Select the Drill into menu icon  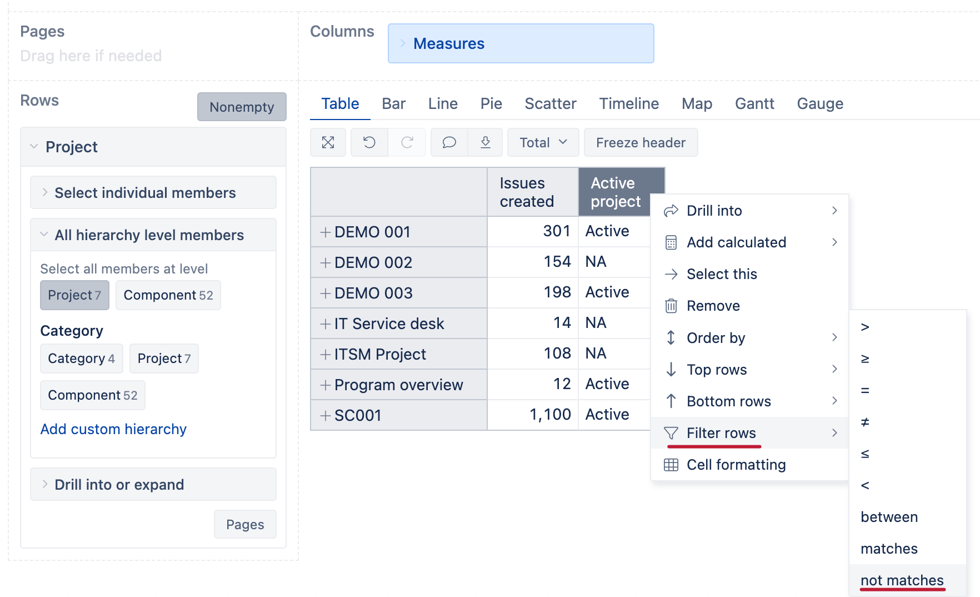coord(672,211)
